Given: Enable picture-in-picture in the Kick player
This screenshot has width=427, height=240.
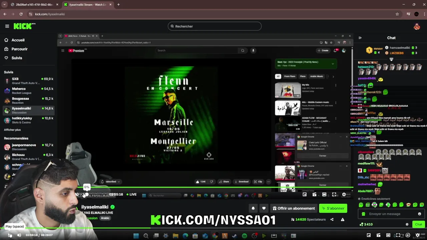Looking at the screenshot, I should [305, 194].
